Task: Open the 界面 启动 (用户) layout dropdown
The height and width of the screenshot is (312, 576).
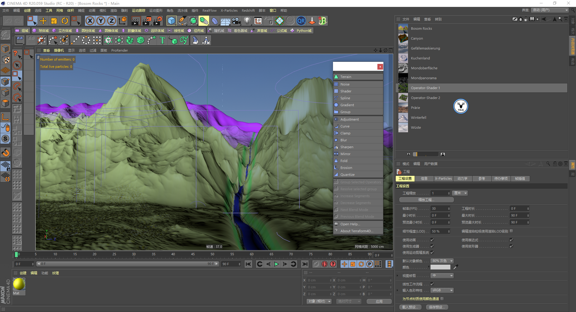Action: (x=550, y=10)
